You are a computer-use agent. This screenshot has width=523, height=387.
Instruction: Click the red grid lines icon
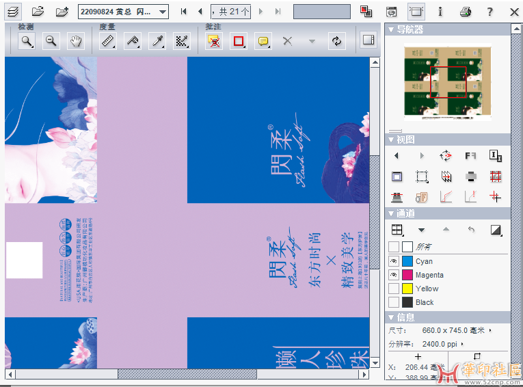point(496,176)
